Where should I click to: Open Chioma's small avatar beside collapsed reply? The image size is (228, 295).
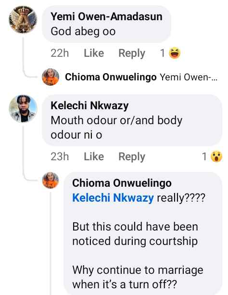click(51, 77)
